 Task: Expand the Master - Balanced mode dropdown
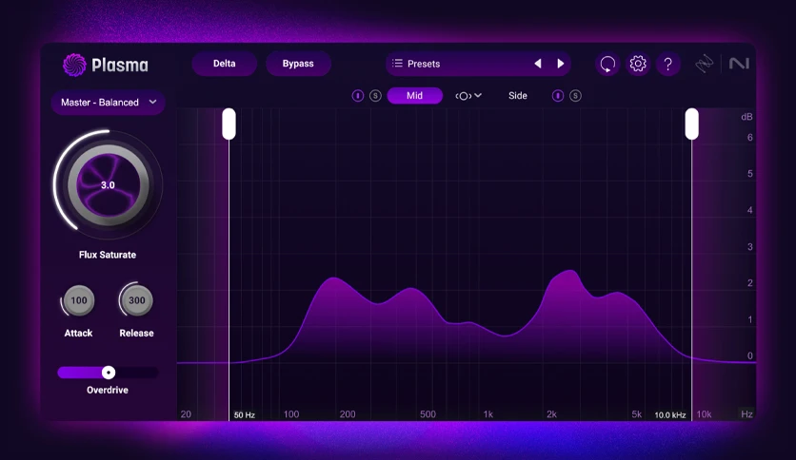pos(108,103)
